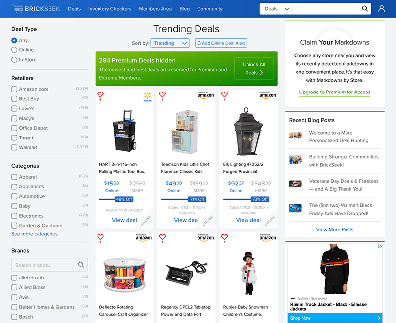The image size is (396, 323).
Task: Open the user account icon
Action: 381,9
